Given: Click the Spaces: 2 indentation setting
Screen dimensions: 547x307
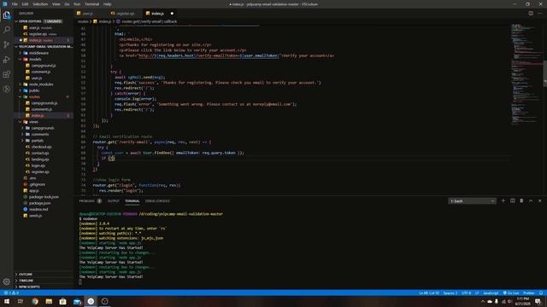Looking at the screenshot, I should [450, 293].
